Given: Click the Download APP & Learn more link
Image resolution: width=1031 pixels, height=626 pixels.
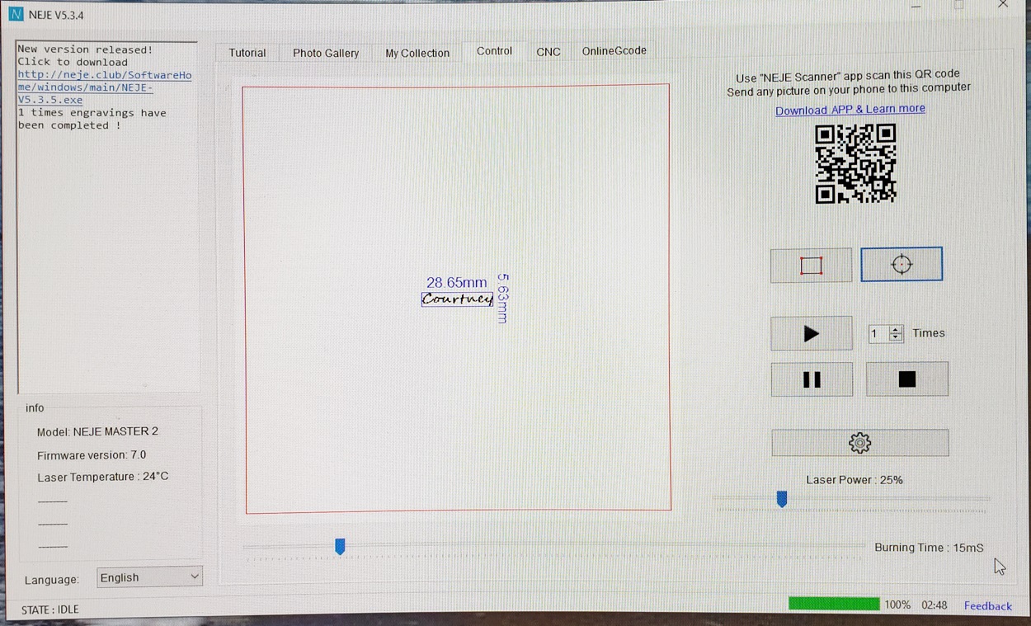Looking at the screenshot, I should coord(850,110).
